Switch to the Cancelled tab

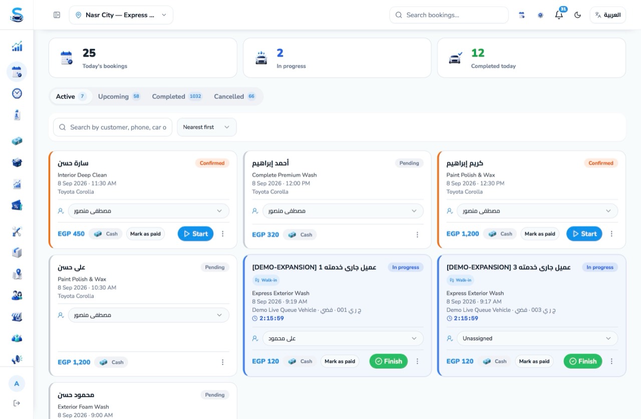[x=235, y=97]
